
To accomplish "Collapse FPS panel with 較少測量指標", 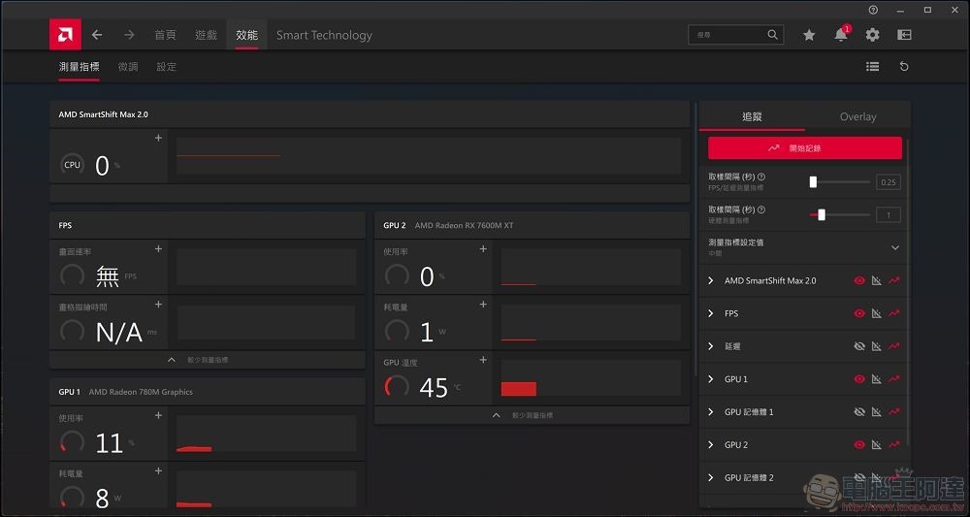I will click(208, 360).
